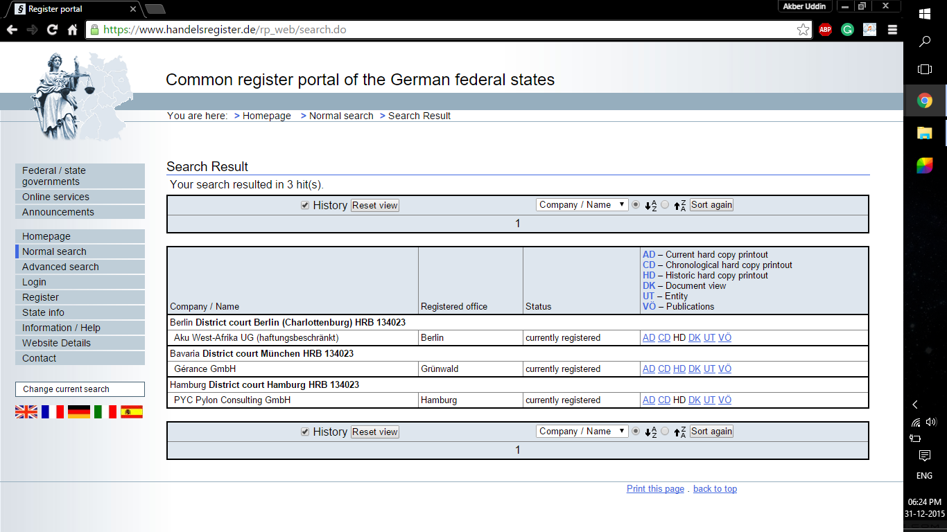
Task: Open the volume speaker tray icon
Action: (931, 422)
